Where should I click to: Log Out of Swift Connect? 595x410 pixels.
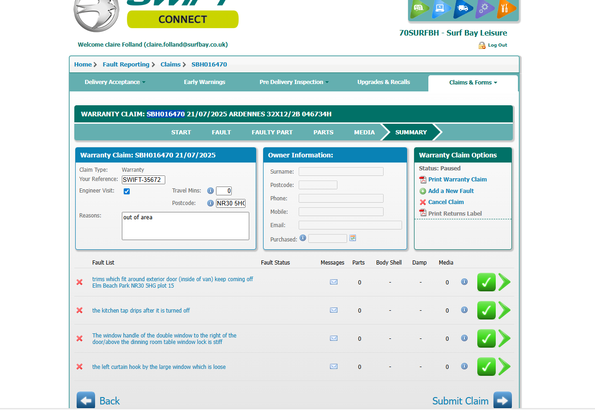coord(498,45)
